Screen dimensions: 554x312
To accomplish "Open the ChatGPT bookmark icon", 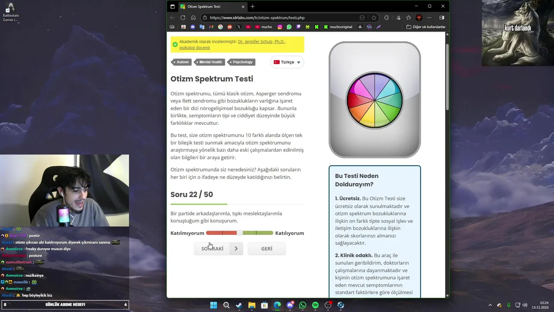I will tap(360, 27).
